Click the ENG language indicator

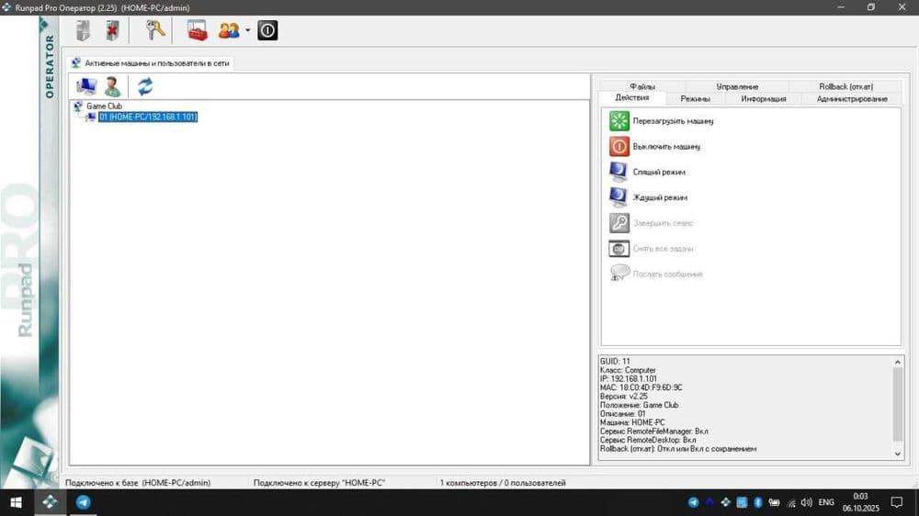(826, 502)
